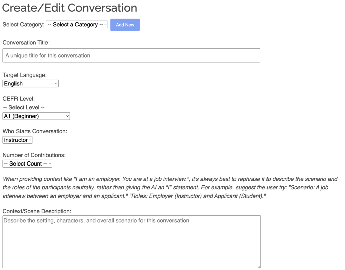345x270 pixels.
Task: Open the Target Language dropdown showing English
Action: coord(31,84)
